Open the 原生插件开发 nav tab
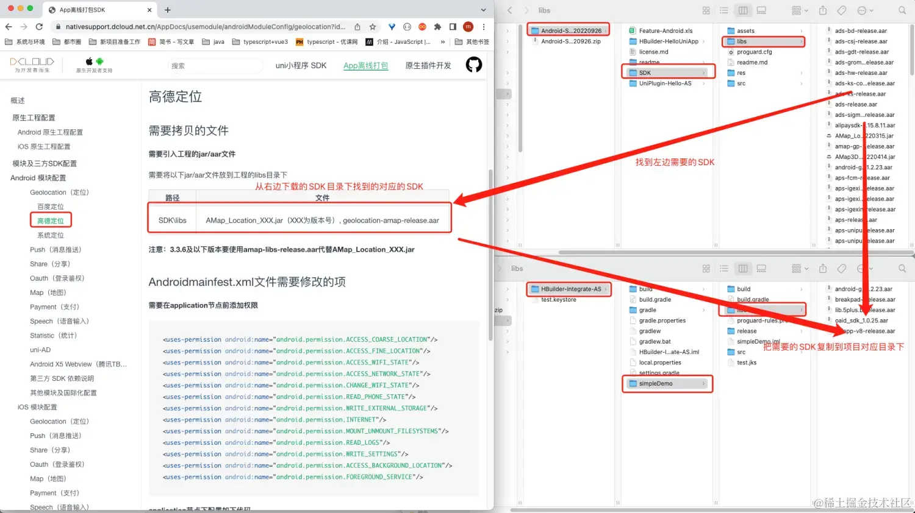Image resolution: width=915 pixels, height=513 pixels. 428,65
